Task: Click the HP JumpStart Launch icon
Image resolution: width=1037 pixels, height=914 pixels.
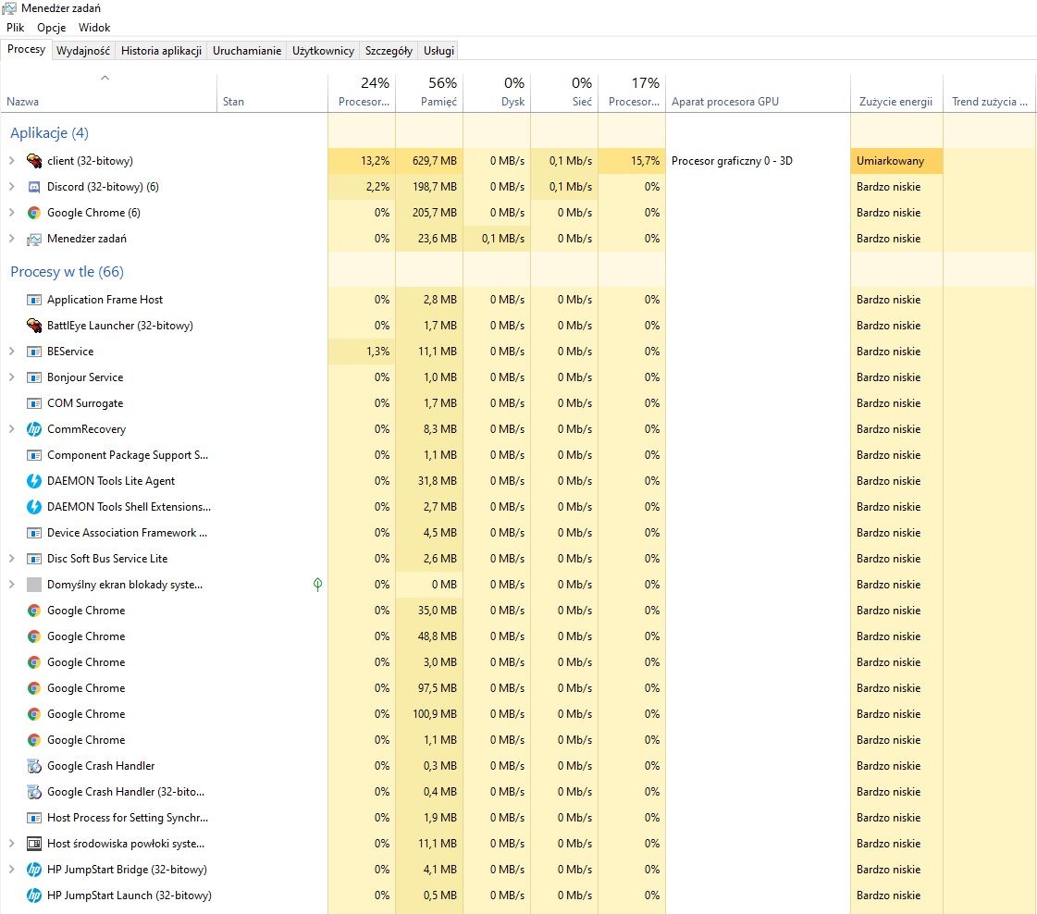Action: point(33,895)
